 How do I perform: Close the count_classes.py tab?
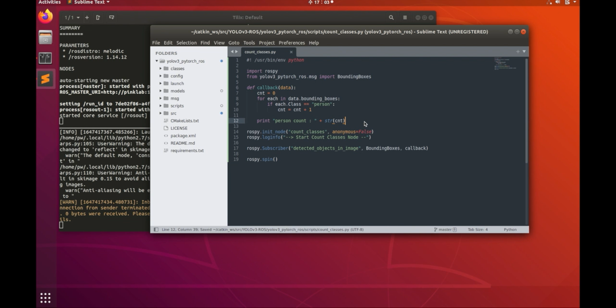click(x=291, y=52)
